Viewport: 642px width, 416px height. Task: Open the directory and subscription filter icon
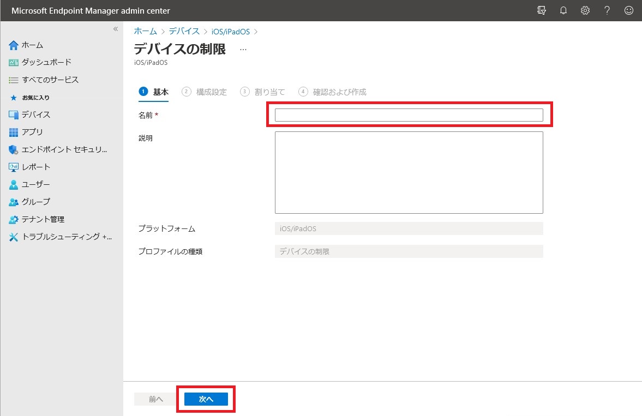click(x=541, y=11)
